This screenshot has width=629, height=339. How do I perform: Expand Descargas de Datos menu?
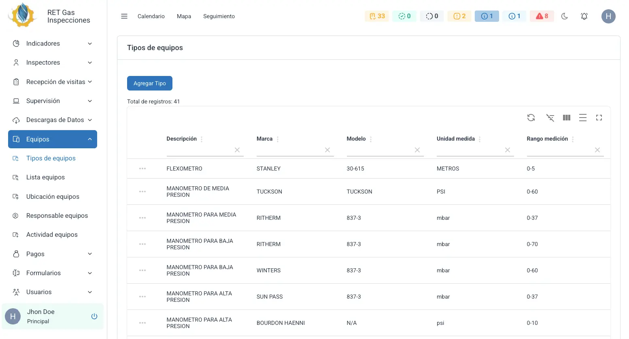[53, 120]
